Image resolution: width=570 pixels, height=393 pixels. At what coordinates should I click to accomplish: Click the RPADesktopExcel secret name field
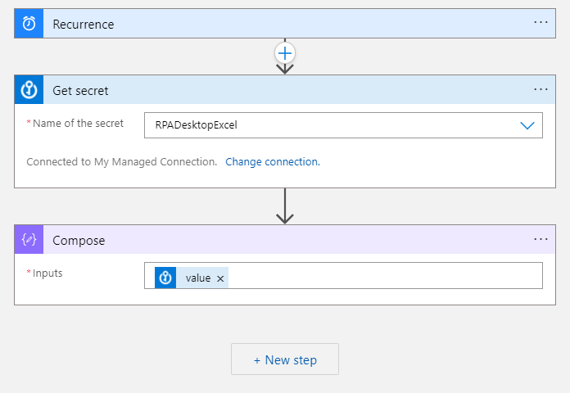(x=343, y=125)
